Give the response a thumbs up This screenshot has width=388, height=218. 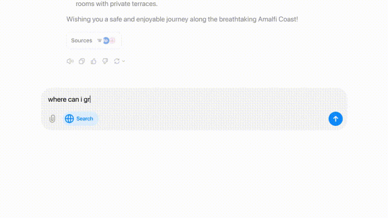[x=93, y=61]
